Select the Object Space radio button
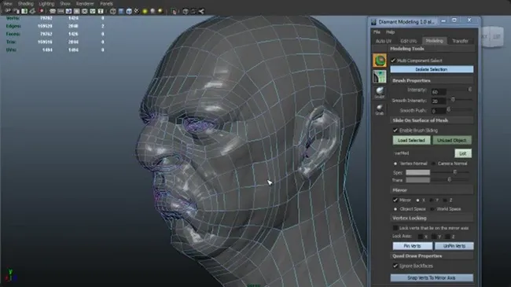 click(395, 208)
